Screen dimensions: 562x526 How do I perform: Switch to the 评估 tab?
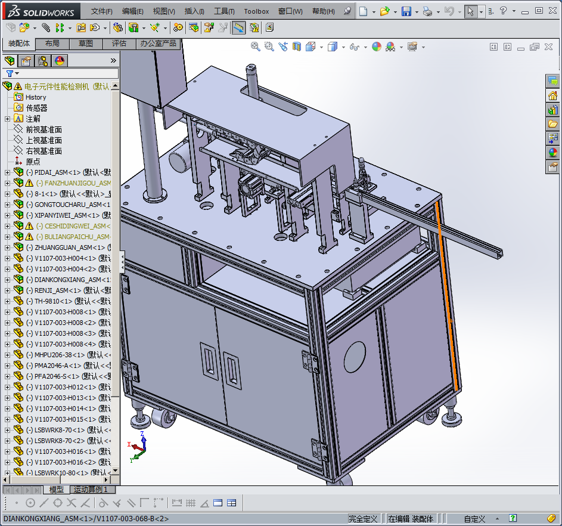point(119,44)
